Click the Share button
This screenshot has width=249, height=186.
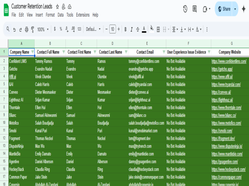click(x=224, y=9)
